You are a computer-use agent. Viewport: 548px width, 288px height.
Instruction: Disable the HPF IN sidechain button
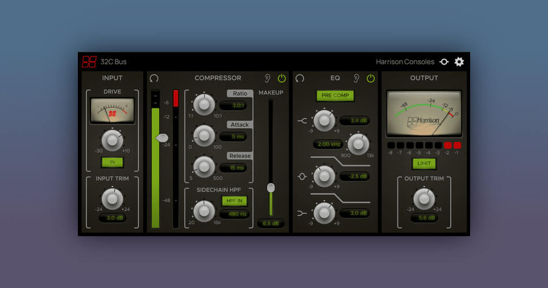tap(233, 200)
